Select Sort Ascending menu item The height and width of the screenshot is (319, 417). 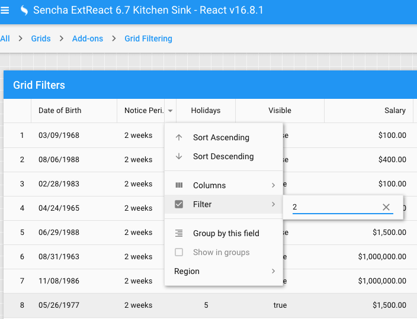tap(223, 137)
